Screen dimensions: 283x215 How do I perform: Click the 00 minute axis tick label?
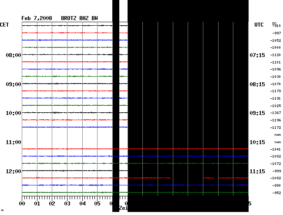coord(22,203)
